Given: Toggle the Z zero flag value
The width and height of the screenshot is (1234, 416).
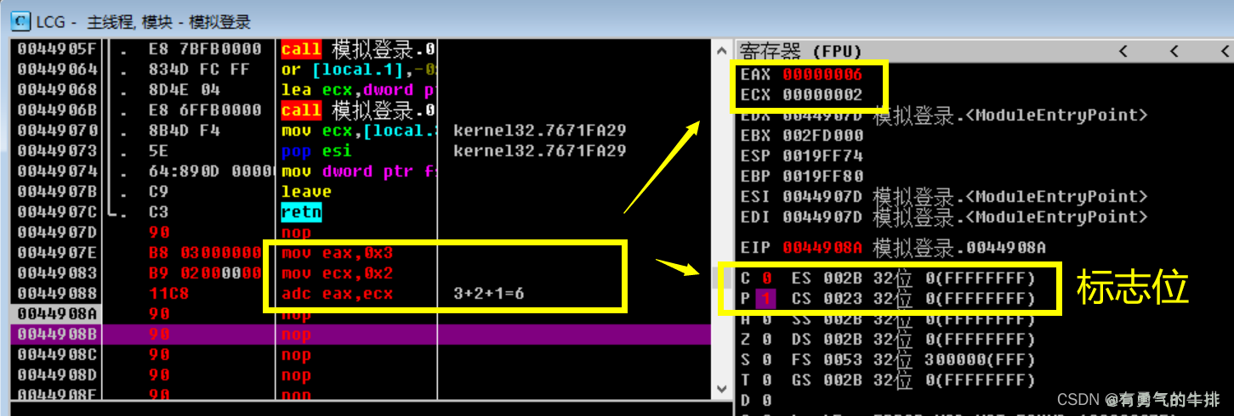Looking at the screenshot, I should click(767, 340).
